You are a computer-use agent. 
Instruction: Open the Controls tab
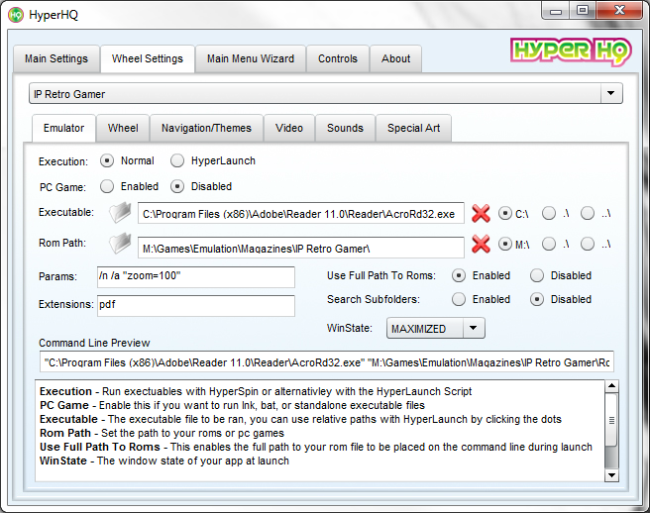[338, 58]
